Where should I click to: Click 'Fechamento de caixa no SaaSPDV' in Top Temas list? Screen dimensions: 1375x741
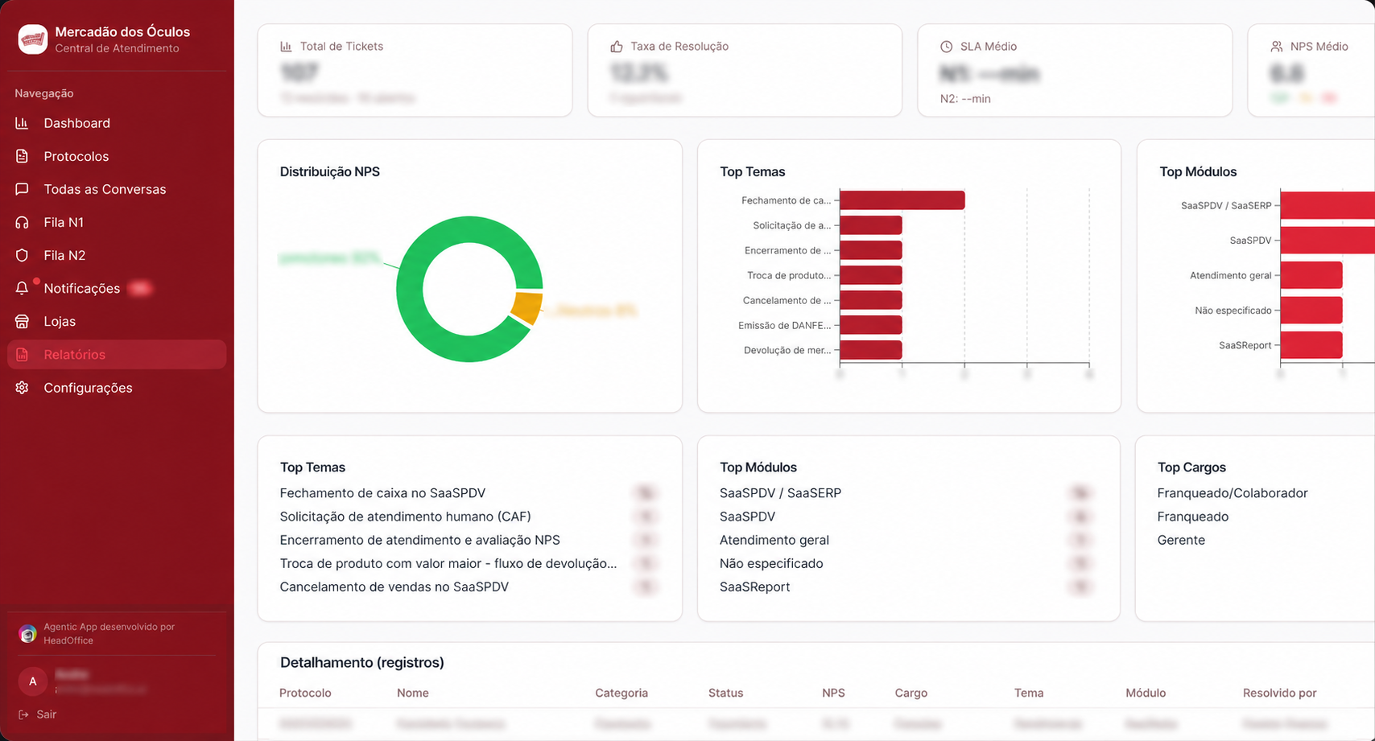(x=382, y=493)
